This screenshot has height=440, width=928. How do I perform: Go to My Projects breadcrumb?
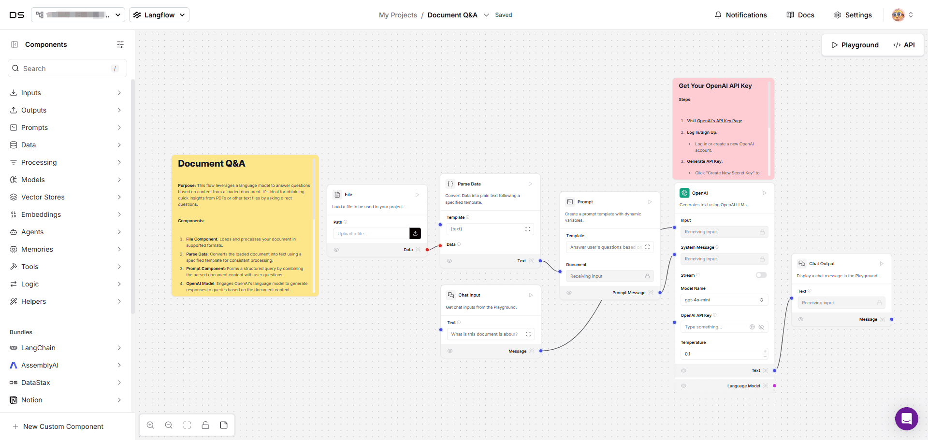[x=398, y=15]
